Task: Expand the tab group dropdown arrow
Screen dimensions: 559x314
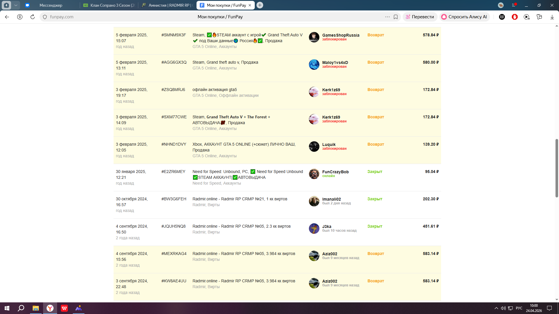Action: coord(16,5)
